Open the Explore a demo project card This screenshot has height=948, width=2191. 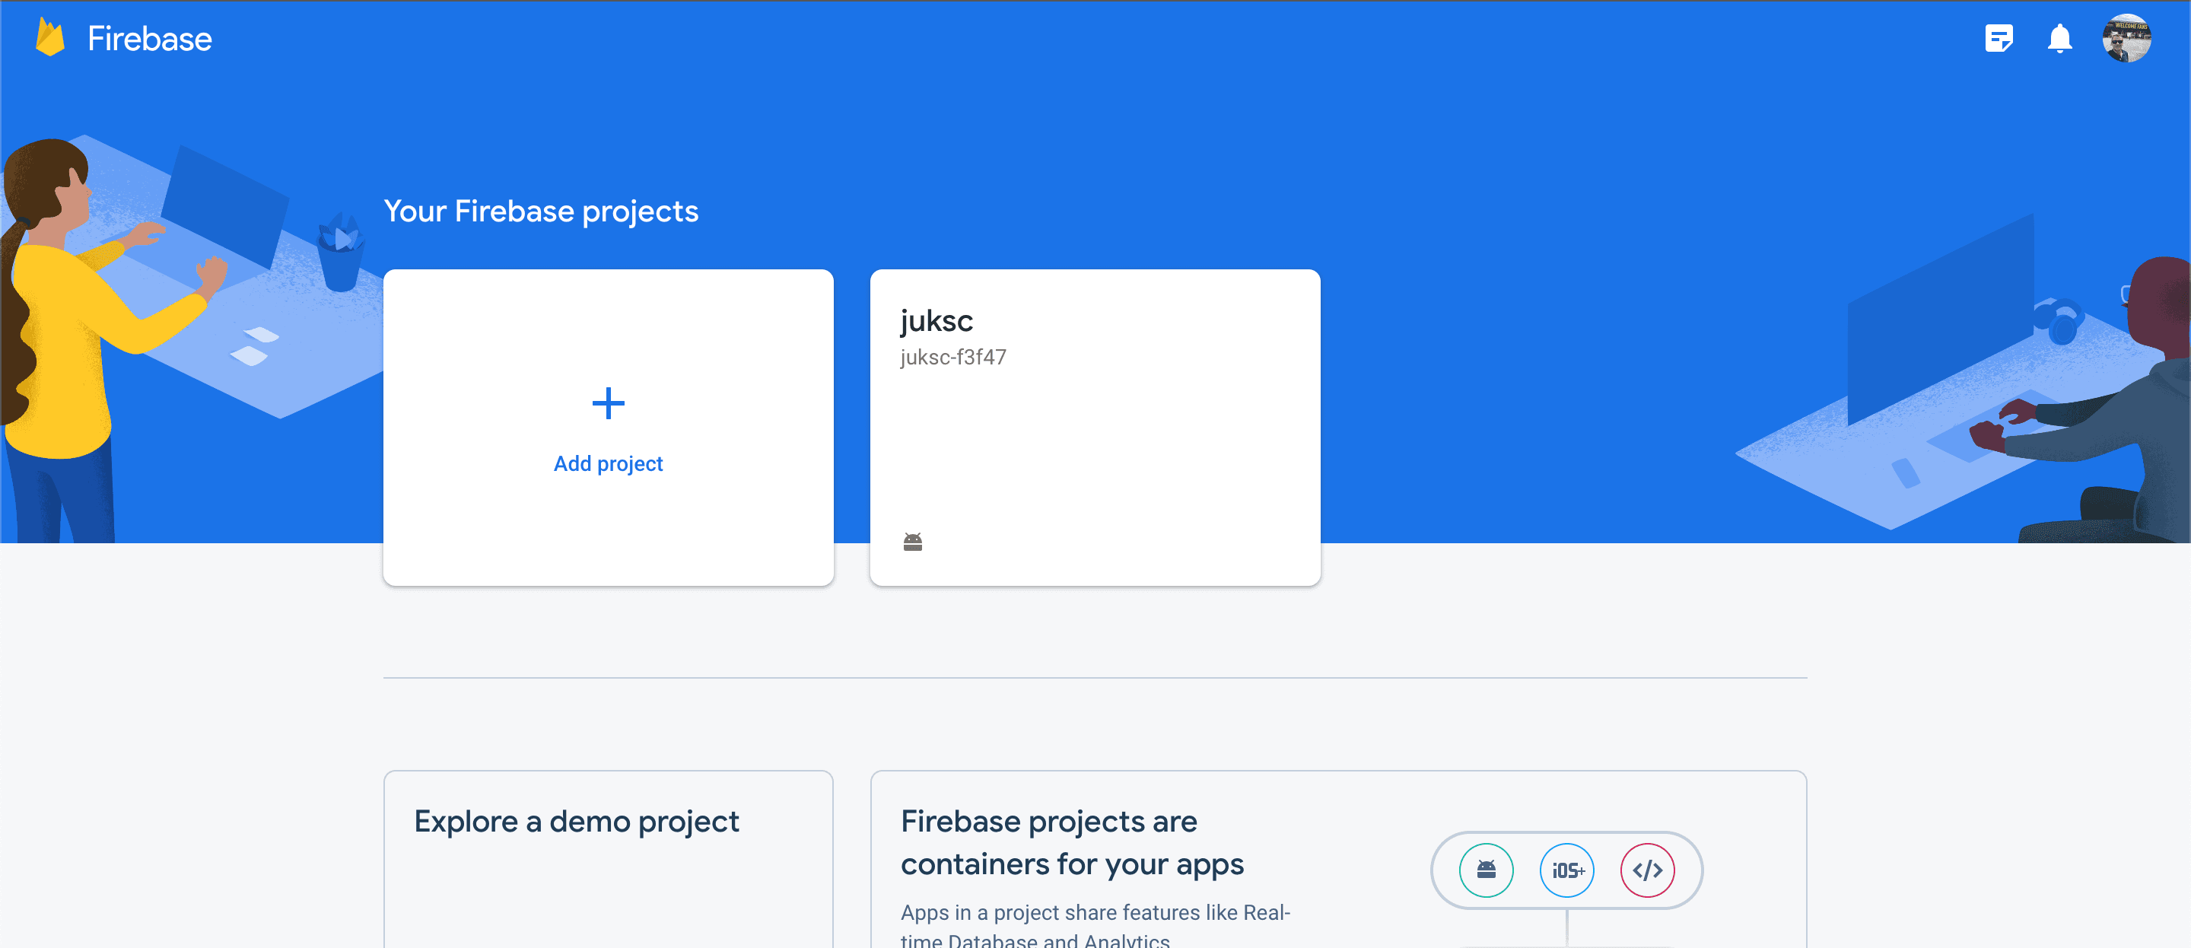click(x=608, y=860)
